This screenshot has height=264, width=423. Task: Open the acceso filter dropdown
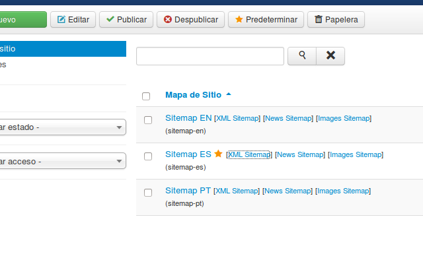point(62,161)
